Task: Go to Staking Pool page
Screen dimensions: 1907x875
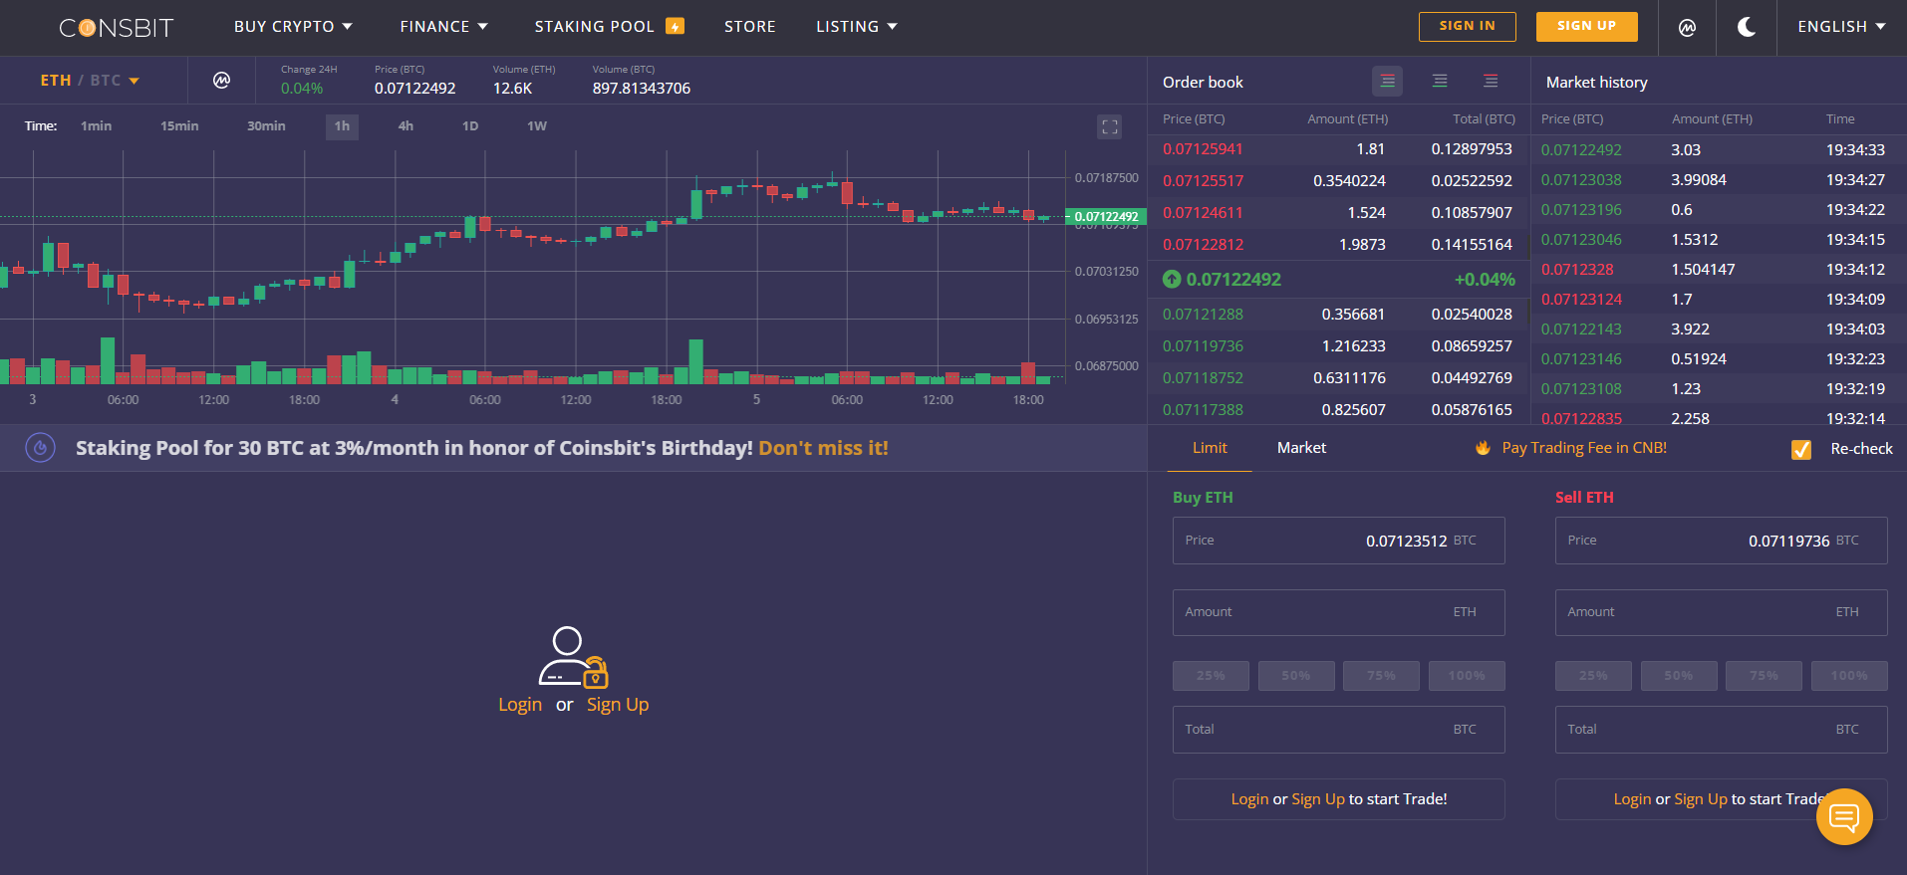Action: (x=595, y=27)
